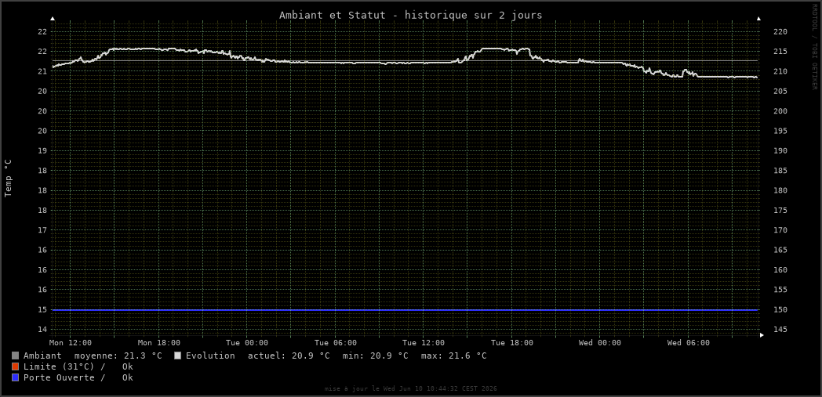This screenshot has width=822, height=397.
Task: Click the Ok status beside Porte Ouverte
Action: [x=127, y=377]
